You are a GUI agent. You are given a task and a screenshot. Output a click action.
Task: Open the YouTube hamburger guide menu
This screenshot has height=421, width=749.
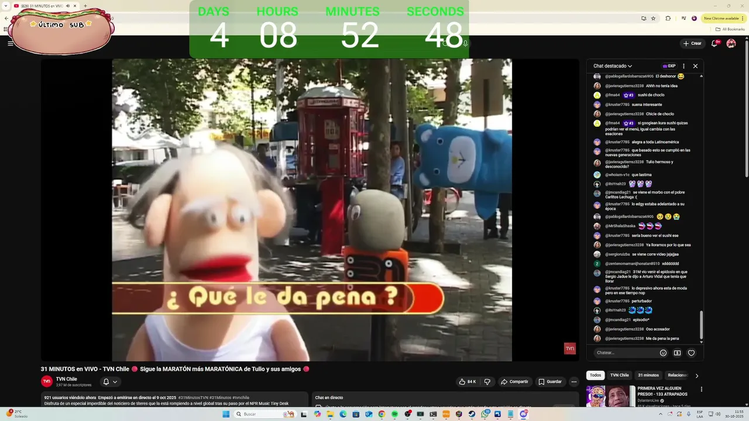(x=10, y=43)
